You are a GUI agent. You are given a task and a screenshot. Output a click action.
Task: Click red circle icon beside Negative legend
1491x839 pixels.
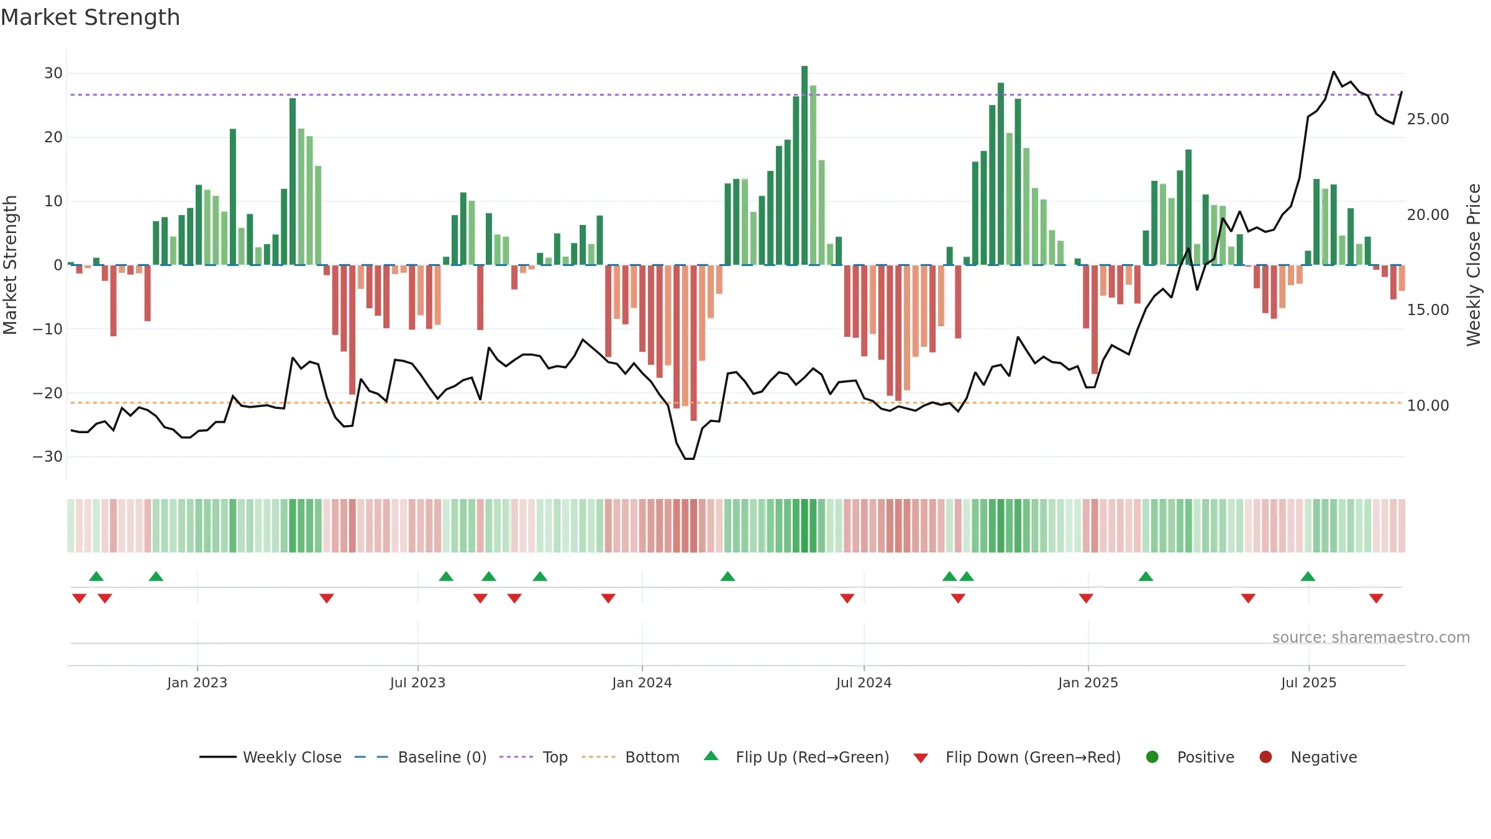1265,757
